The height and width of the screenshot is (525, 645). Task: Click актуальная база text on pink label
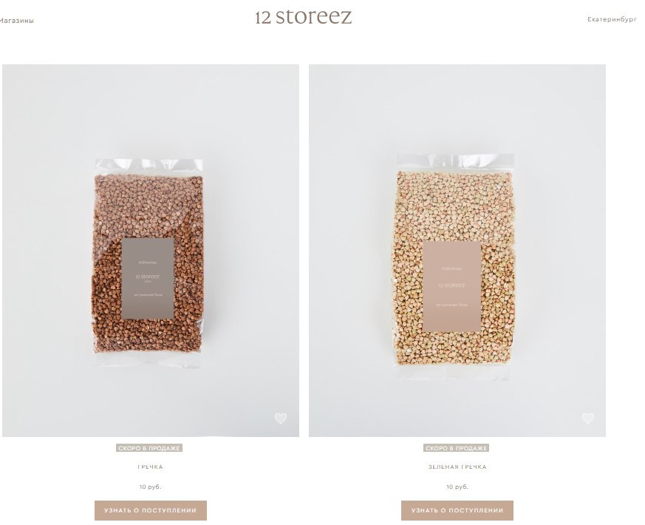452,305
